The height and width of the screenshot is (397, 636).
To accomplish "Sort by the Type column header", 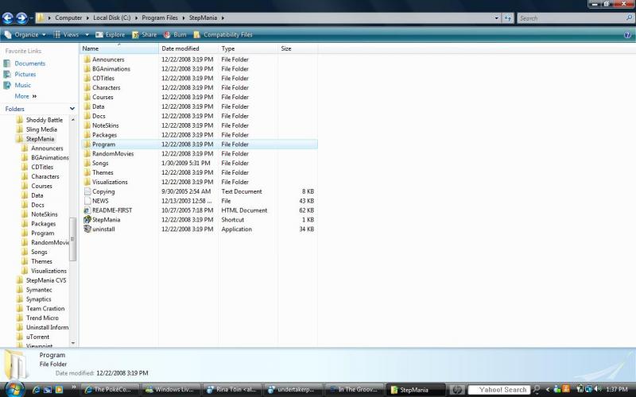I will [x=248, y=48].
